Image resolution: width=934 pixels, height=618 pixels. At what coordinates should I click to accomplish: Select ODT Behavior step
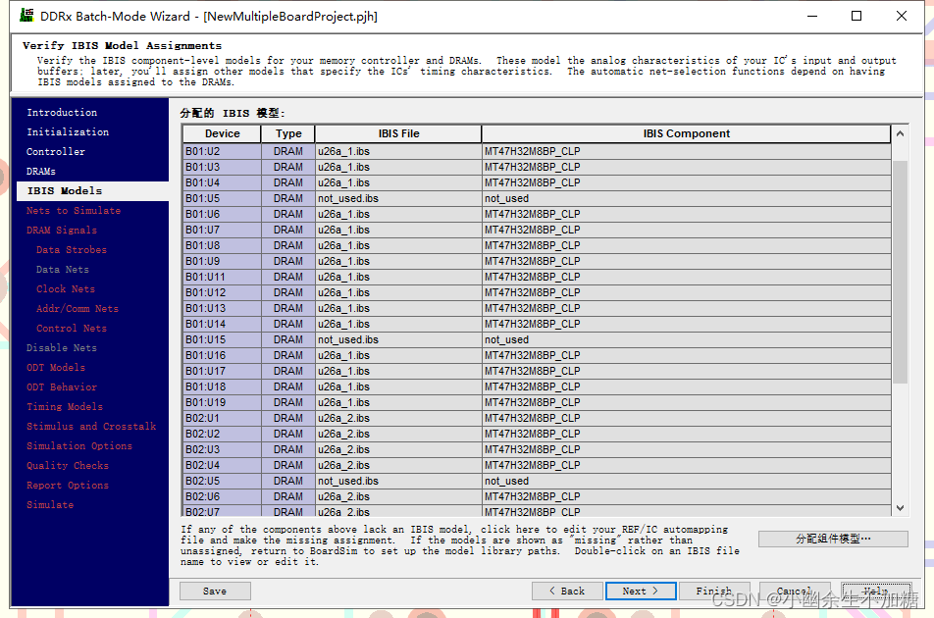(62, 387)
